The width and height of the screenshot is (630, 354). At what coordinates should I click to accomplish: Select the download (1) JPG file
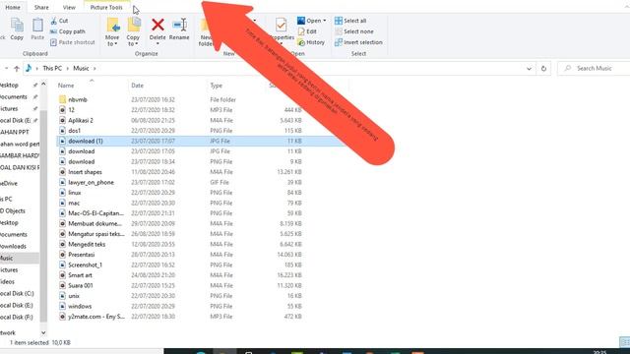point(86,141)
